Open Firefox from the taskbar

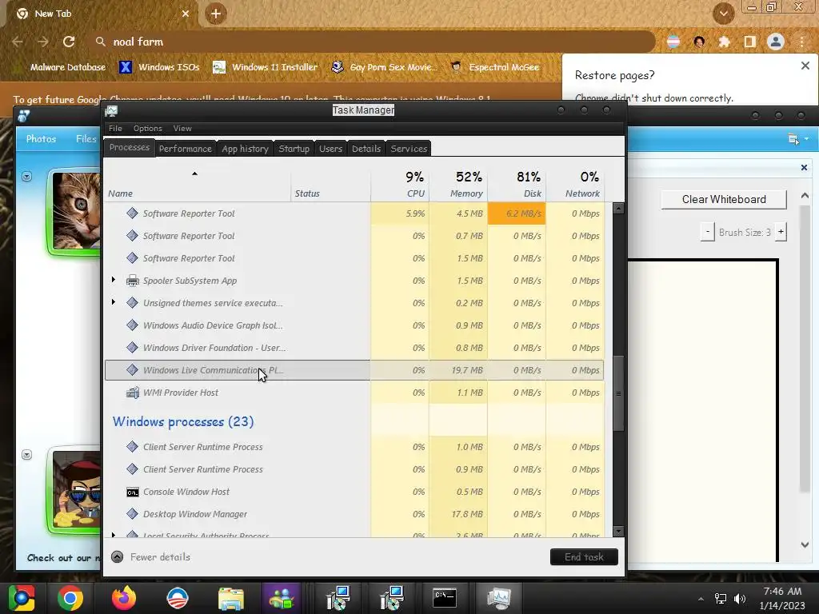coord(124,598)
